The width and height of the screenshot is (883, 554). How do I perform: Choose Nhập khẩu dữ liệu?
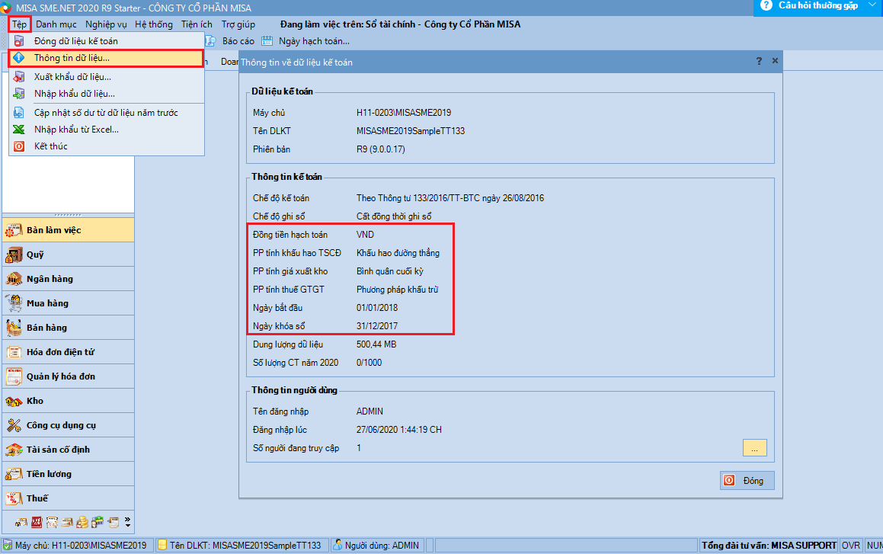[107, 94]
